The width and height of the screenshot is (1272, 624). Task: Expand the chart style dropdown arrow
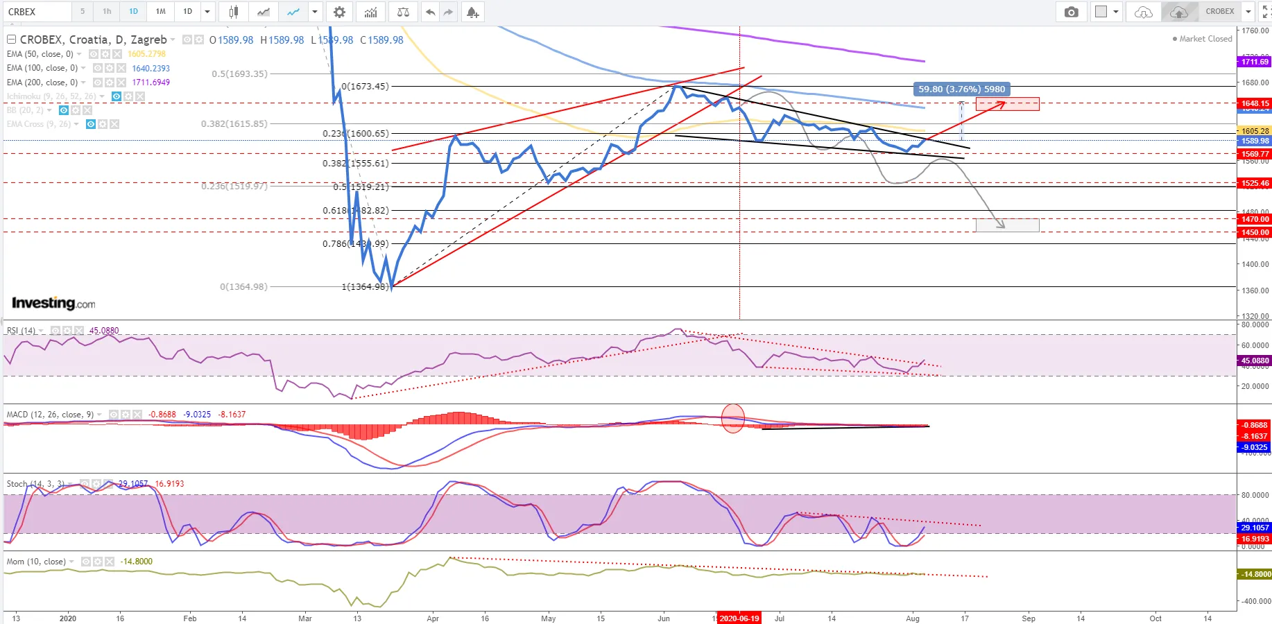pos(315,12)
